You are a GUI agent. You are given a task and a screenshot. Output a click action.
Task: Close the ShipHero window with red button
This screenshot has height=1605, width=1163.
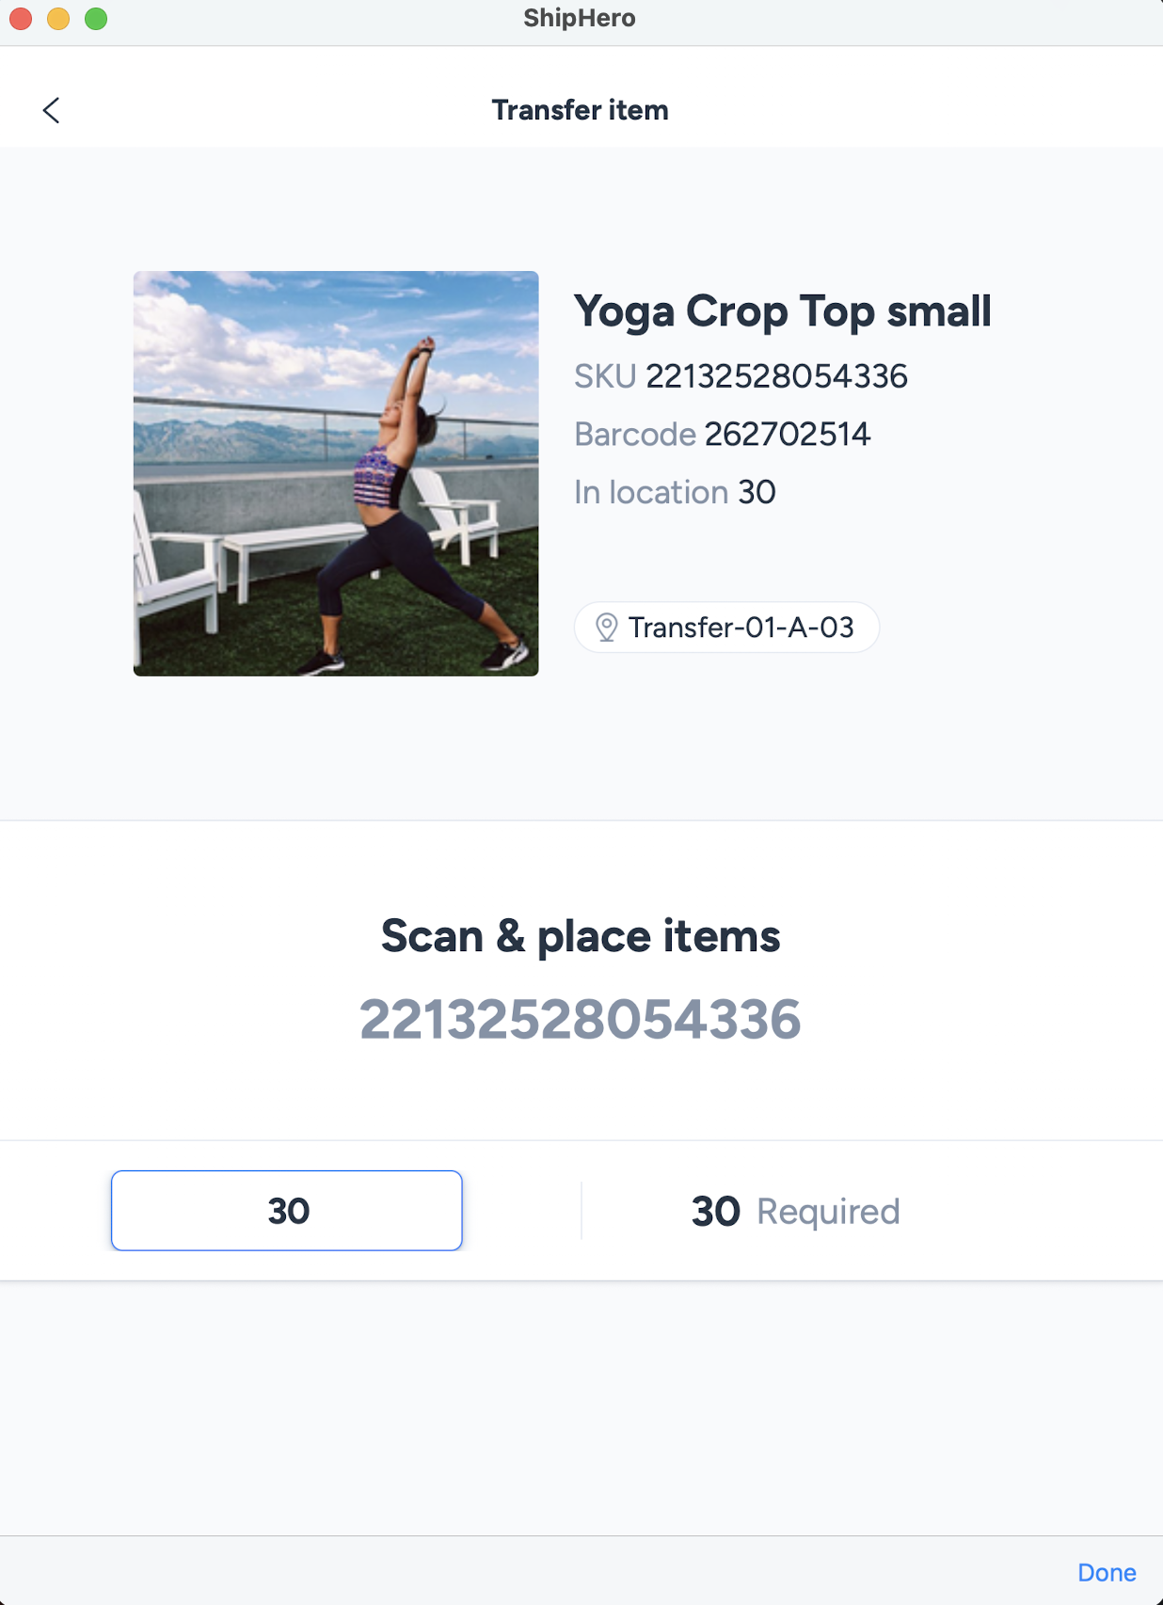(x=21, y=19)
